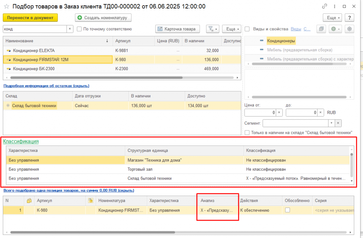The width and height of the screenshot is (363, 238).
Task: Click the copy icon next to Виды links
Action: tap(322, 29)
